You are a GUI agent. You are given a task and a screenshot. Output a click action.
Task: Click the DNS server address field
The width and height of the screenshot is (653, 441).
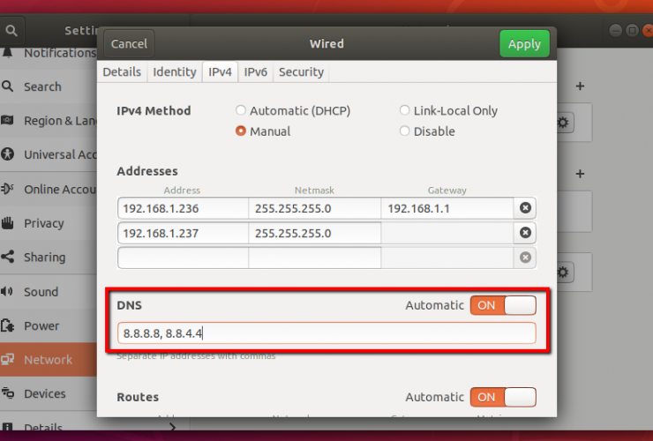[x=326, y=333]
